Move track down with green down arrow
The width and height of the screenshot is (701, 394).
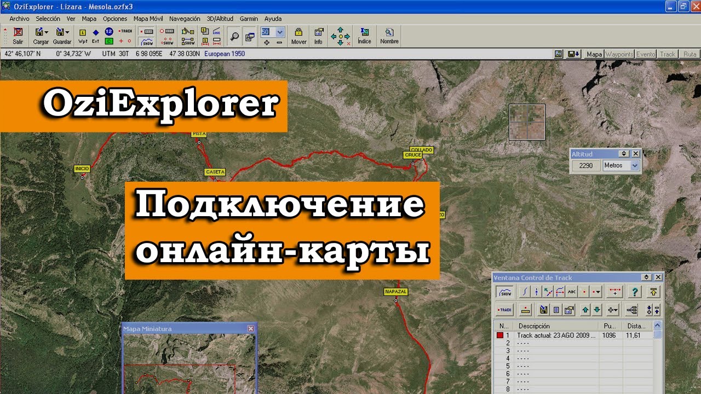597,310
